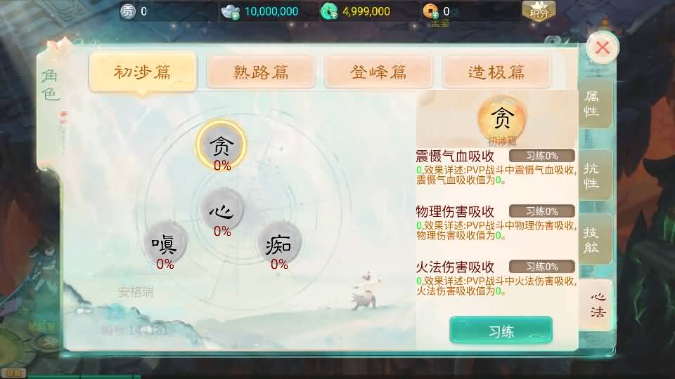Switch to the 登峰篇 tab
The height and width of the screenshot is (379, 675).
coord(379,72)
